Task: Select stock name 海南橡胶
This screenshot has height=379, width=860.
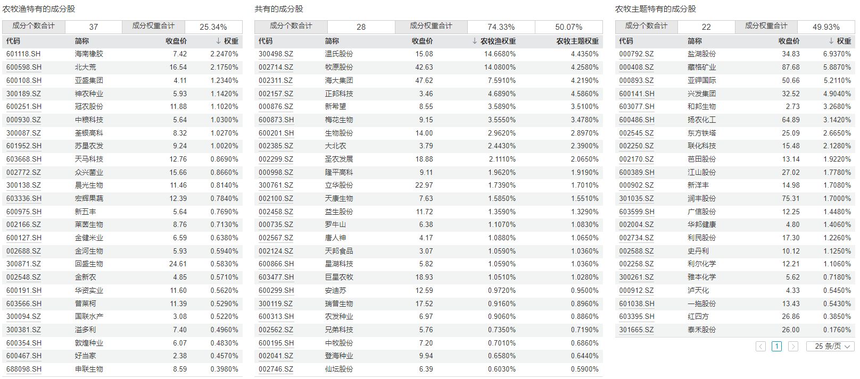Action: pyautogui.click(x=89, y=54)
